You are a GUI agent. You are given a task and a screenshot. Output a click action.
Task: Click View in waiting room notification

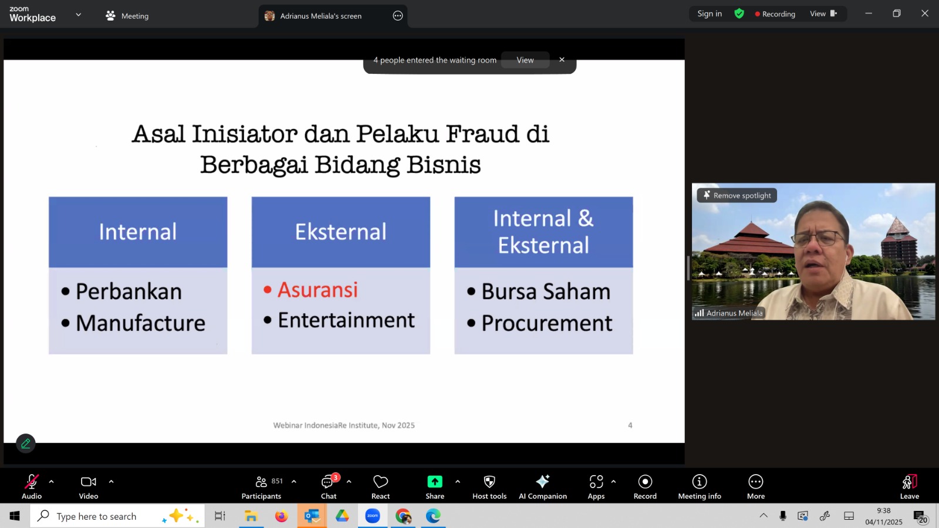coord(525,60)
